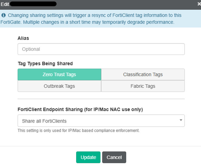The height and width of the screenshot is (166, 201).
Task: Click the IP/Mac compliance enforcement hint text
Action: point(78,130)
